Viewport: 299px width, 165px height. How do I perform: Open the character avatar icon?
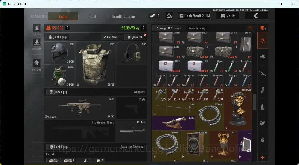[x=169, y=16]
